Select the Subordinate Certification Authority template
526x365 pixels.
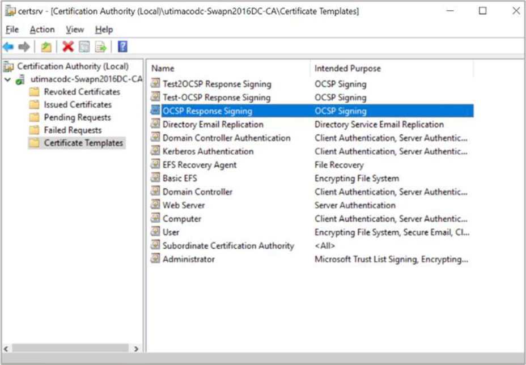tap(228, 245)
